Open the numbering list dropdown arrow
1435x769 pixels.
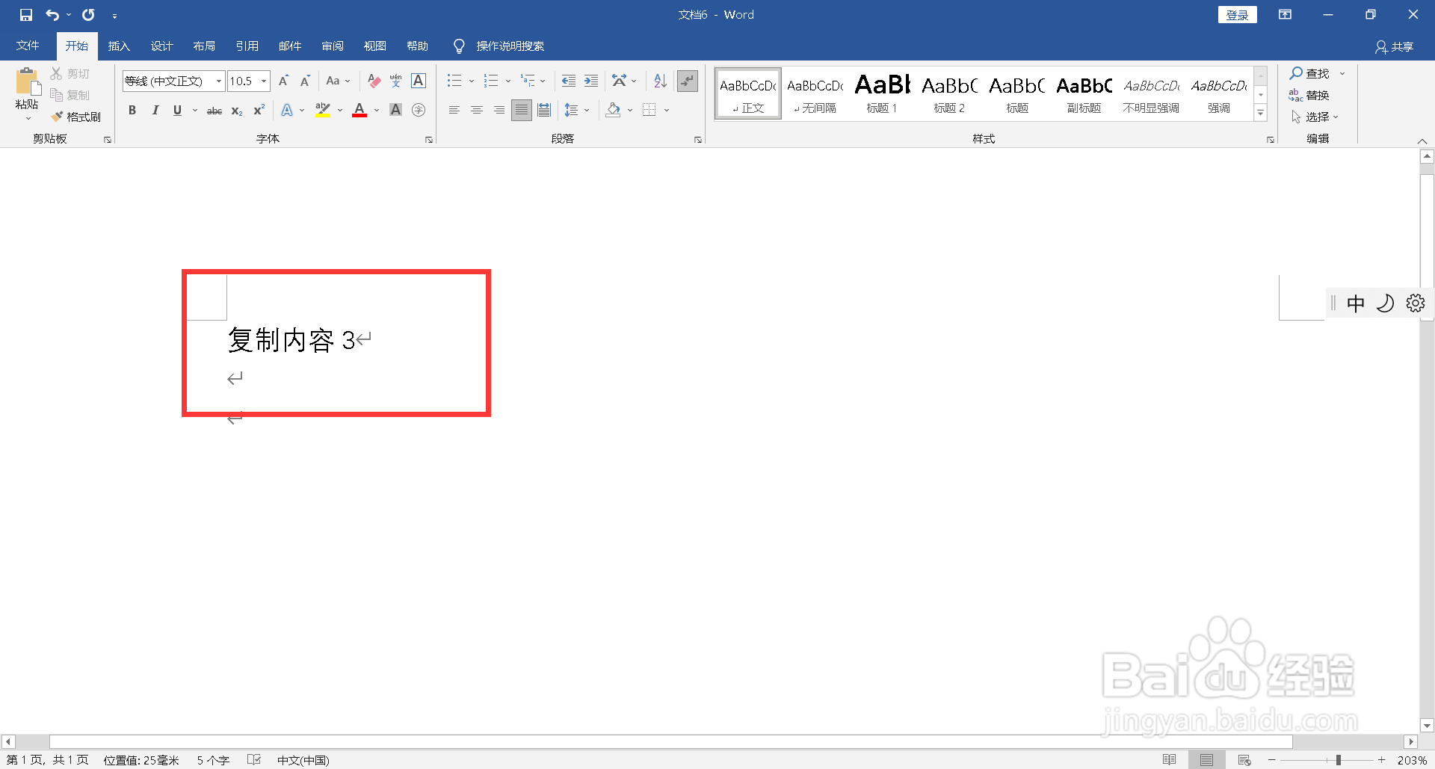[508, 81]
